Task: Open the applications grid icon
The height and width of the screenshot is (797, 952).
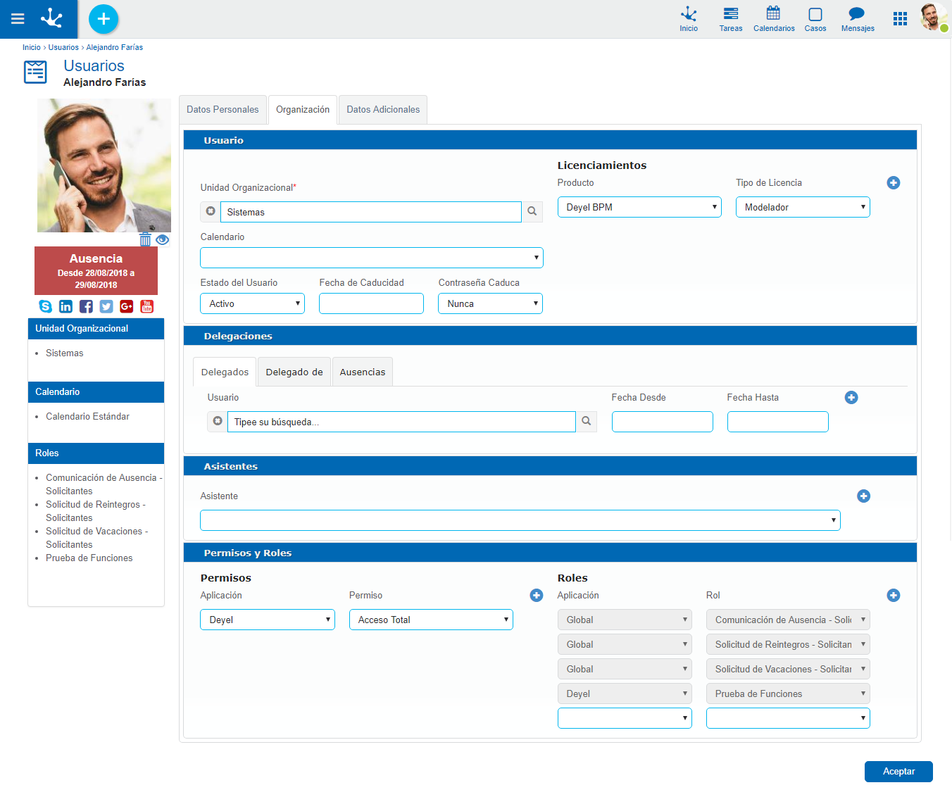Action: (x=900, y=19)
